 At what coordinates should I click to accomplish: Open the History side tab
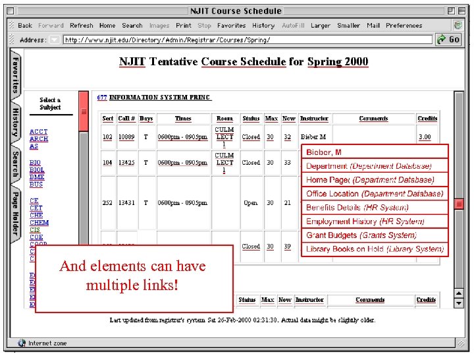15,122
